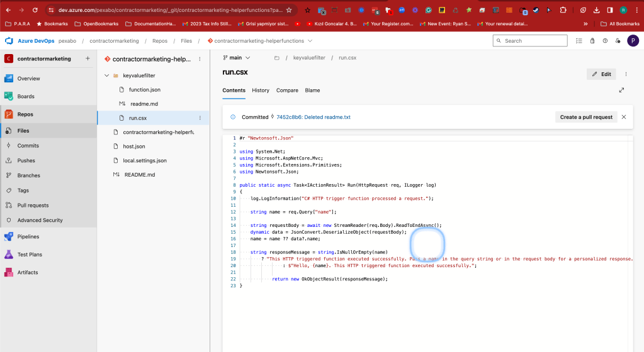This screenshot has width=644, height=352.
Task: Open main branch dropdown
Action: coord(237,58)
